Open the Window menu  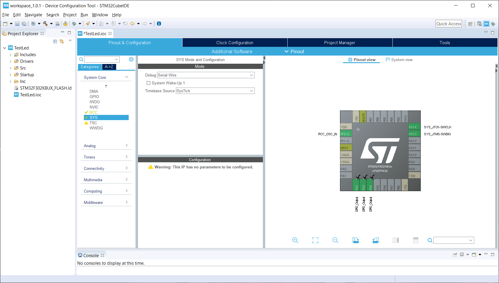tap(100, 15)
